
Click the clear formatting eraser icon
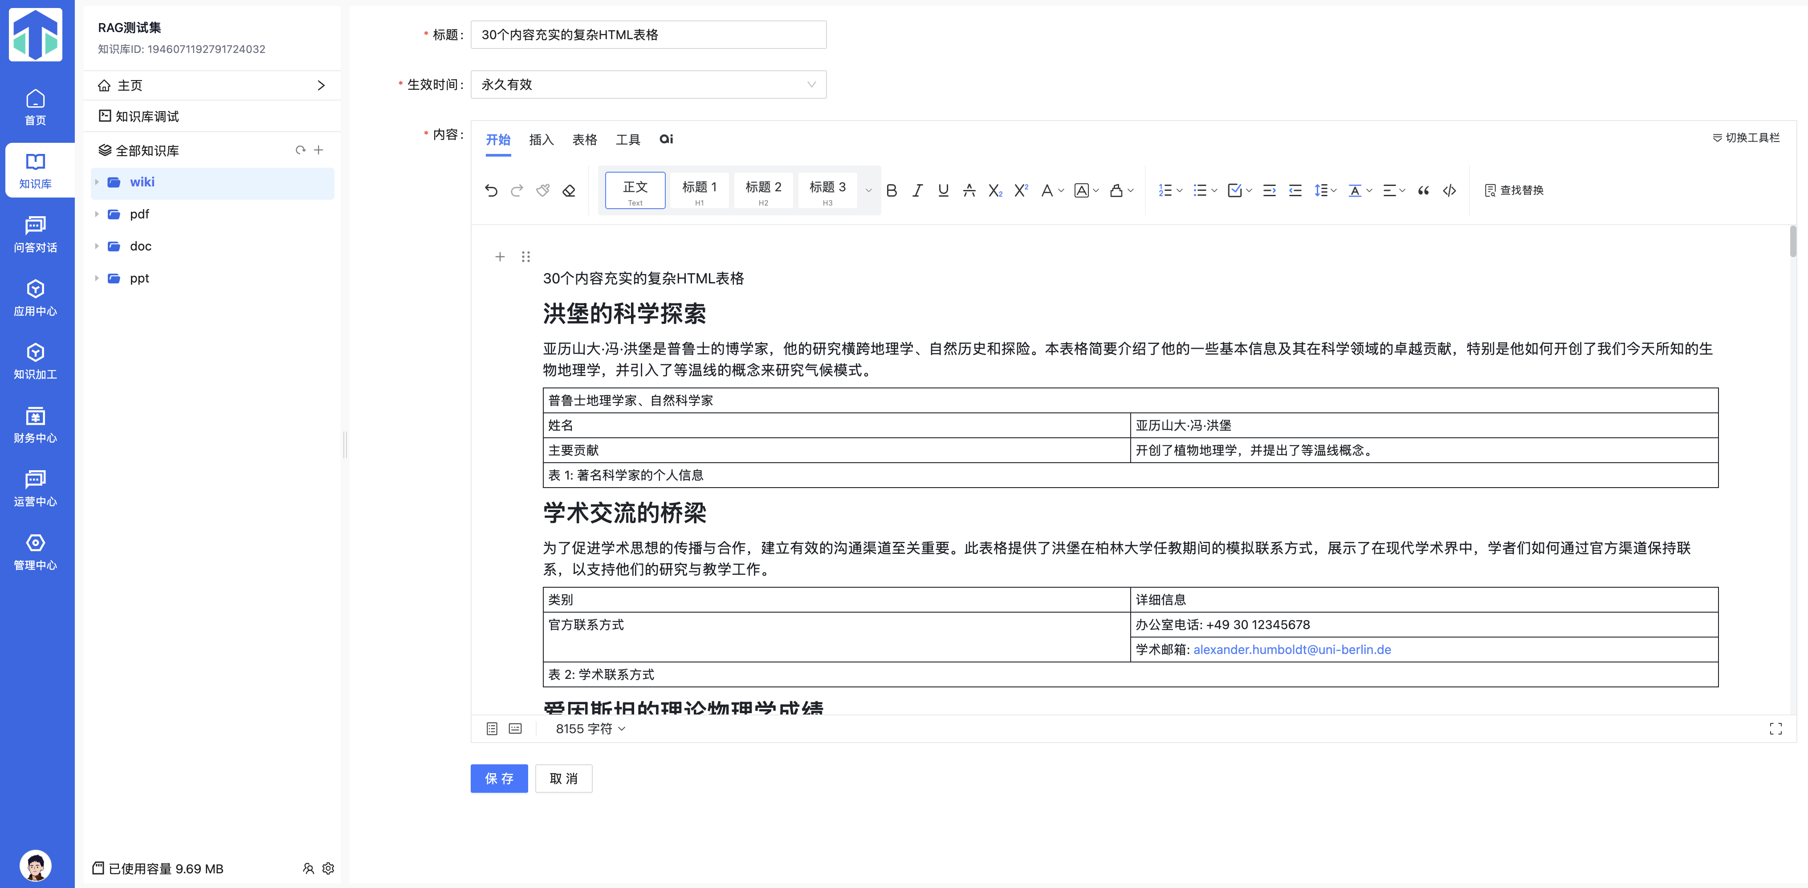click(x=569, y=190)
